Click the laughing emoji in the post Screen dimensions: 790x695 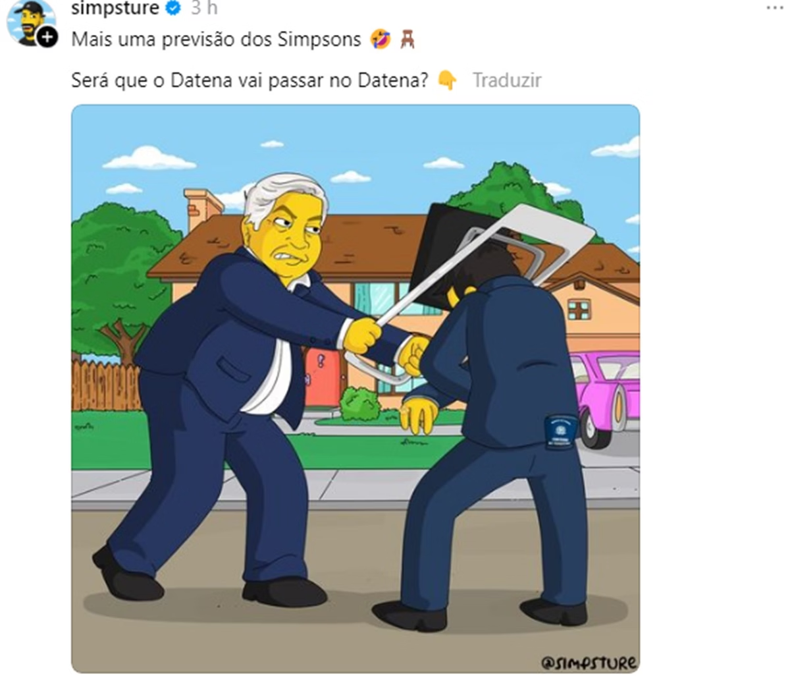tap(381, 40)
